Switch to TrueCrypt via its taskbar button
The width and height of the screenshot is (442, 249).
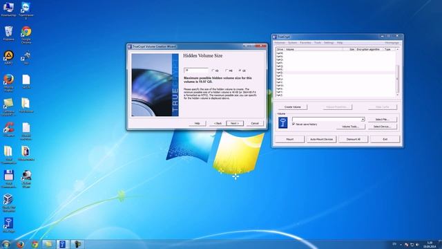coord(63,244)
